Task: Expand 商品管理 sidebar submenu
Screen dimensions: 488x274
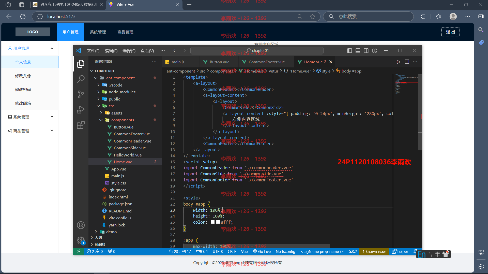Action: [52, 131]
